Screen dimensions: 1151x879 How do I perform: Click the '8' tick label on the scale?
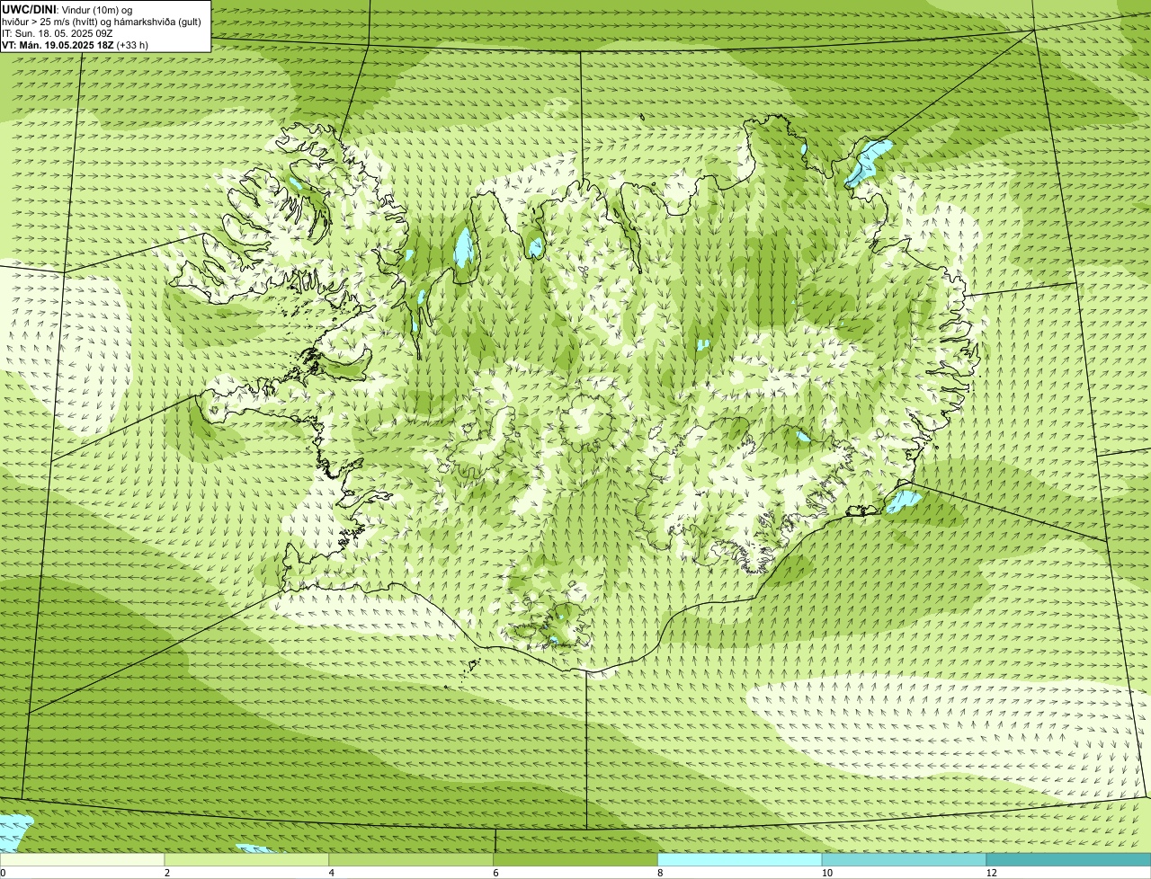pyautogui.click(x=661, y=873)
